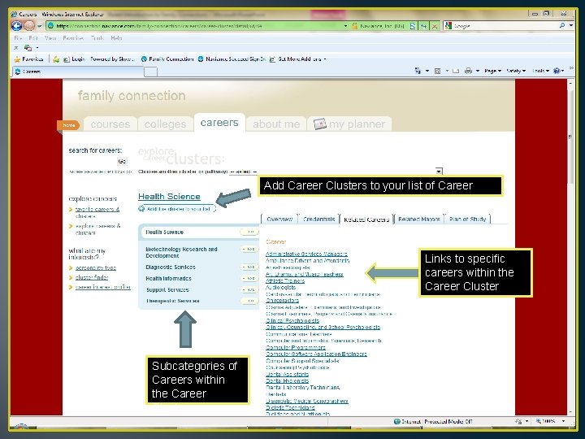Click the Add to Favorites Bar icon

click(56, 59)
